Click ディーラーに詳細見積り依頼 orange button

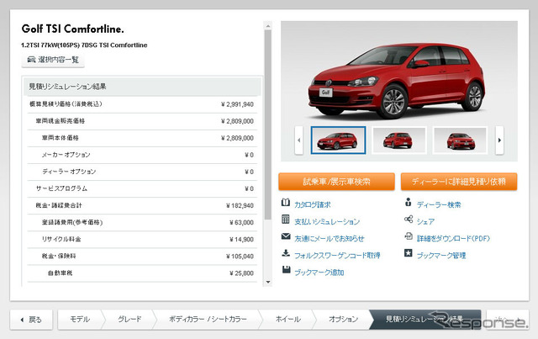[x=459, y=182]
